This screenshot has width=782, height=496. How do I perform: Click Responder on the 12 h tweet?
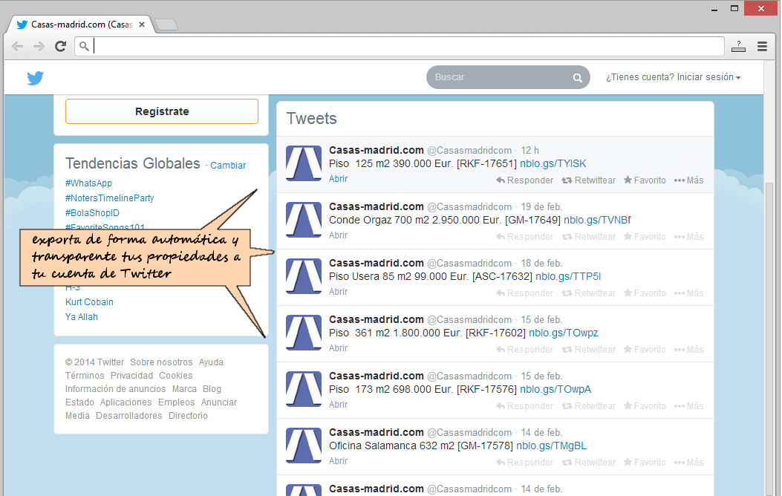pyautogui.click(x=525, y=180)
